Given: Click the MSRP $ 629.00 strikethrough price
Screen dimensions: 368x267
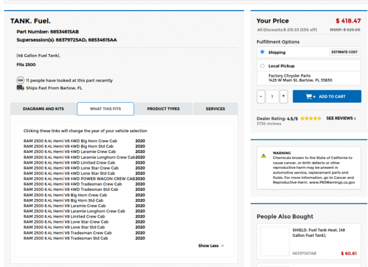Looking at the screenshot, I should 345,30.
